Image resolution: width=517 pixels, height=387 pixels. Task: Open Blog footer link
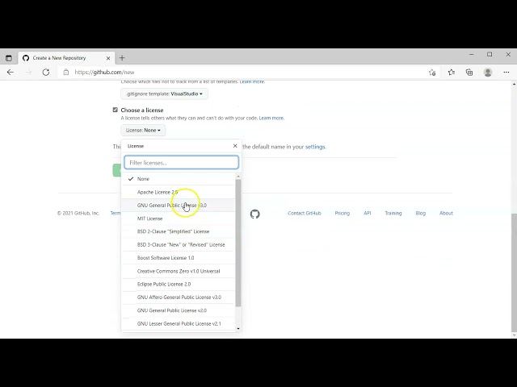click(421, 213)
